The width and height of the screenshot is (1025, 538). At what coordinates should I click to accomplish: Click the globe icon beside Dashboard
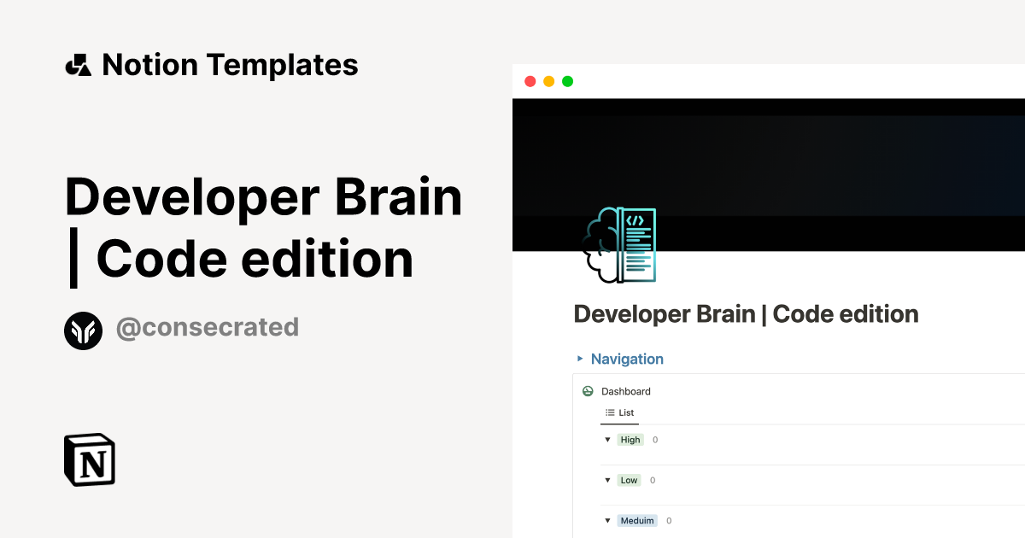[x=588, y=391]
